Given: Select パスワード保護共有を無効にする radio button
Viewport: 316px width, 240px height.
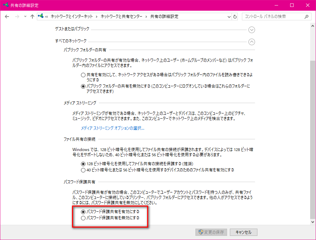Looking at the screenshot, I should tap(83, 218).
